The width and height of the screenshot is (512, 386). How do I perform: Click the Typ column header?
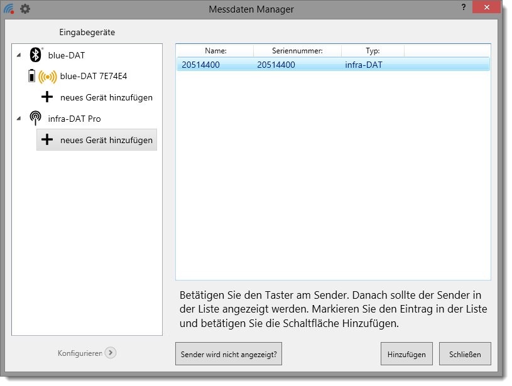(x=373, y=51)
